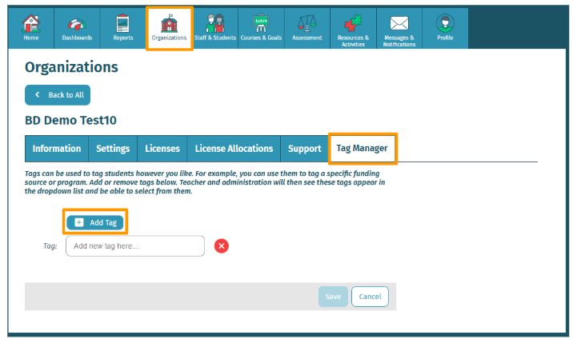Click the Cancel button

click(370, 297)
